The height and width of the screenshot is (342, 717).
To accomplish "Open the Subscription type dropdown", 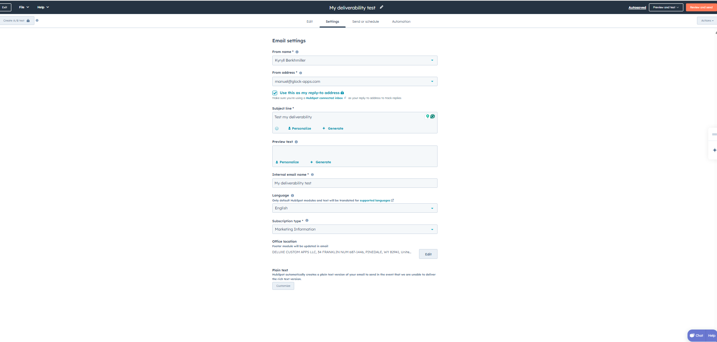I will (355, 229).
